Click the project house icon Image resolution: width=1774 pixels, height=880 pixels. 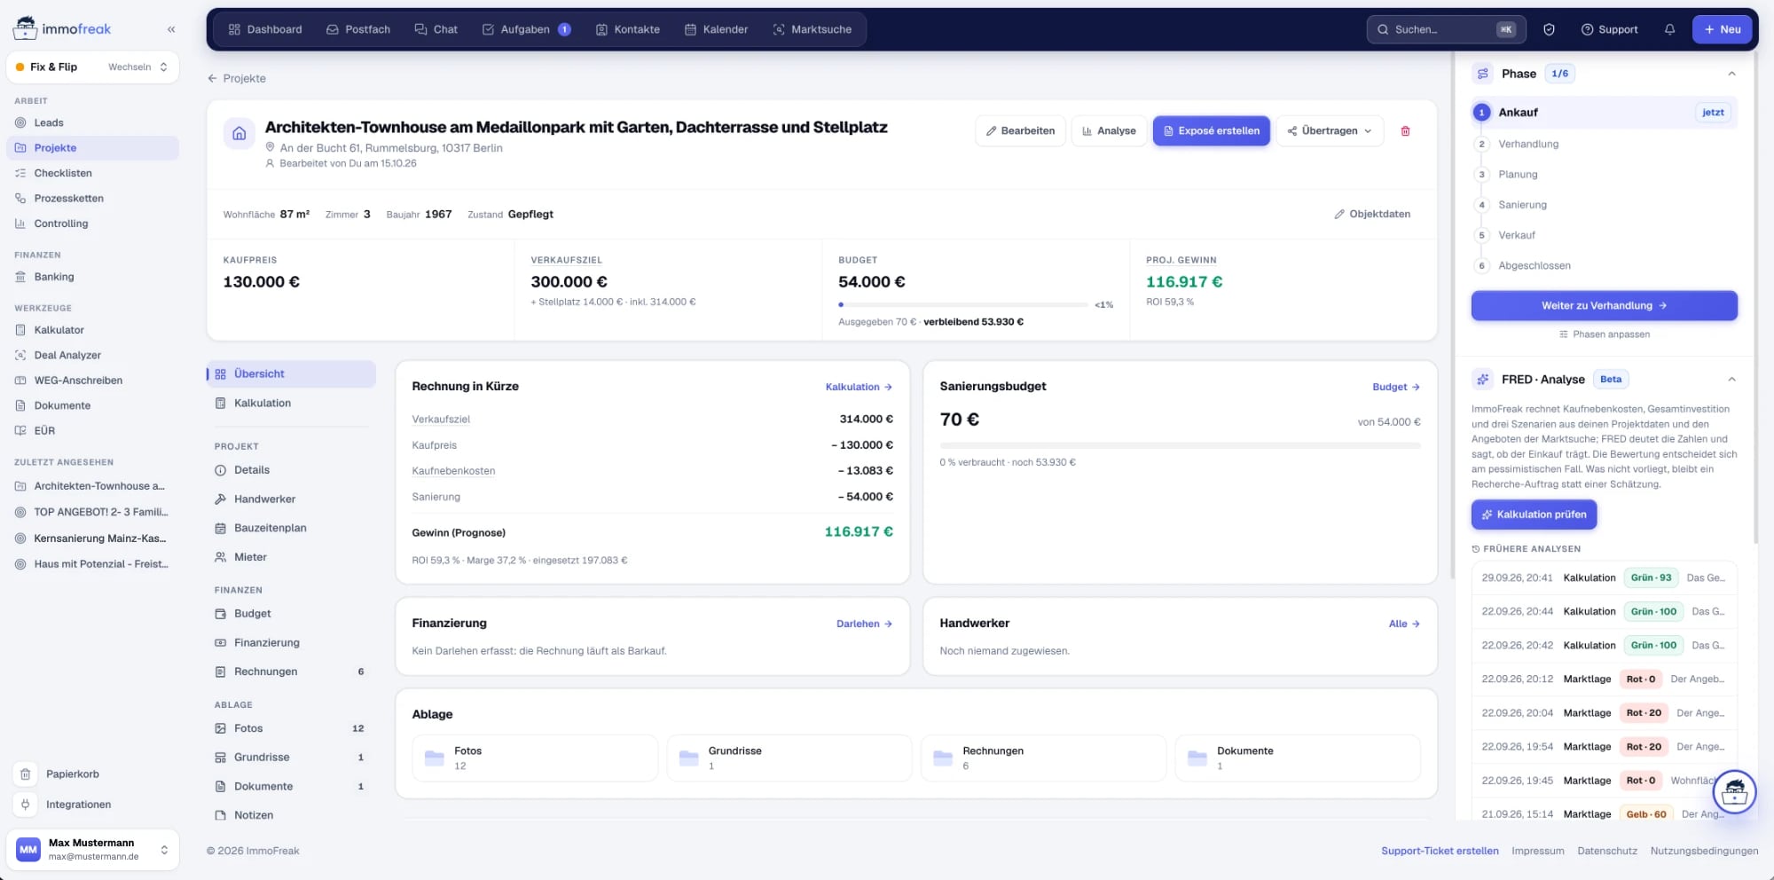point(239,133)
